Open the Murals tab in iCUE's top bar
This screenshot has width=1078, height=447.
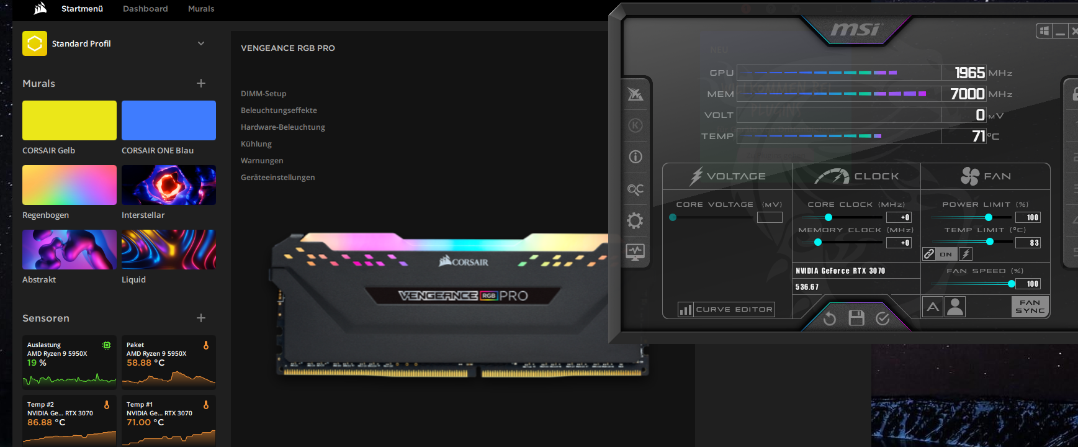[x=201, y=9]
